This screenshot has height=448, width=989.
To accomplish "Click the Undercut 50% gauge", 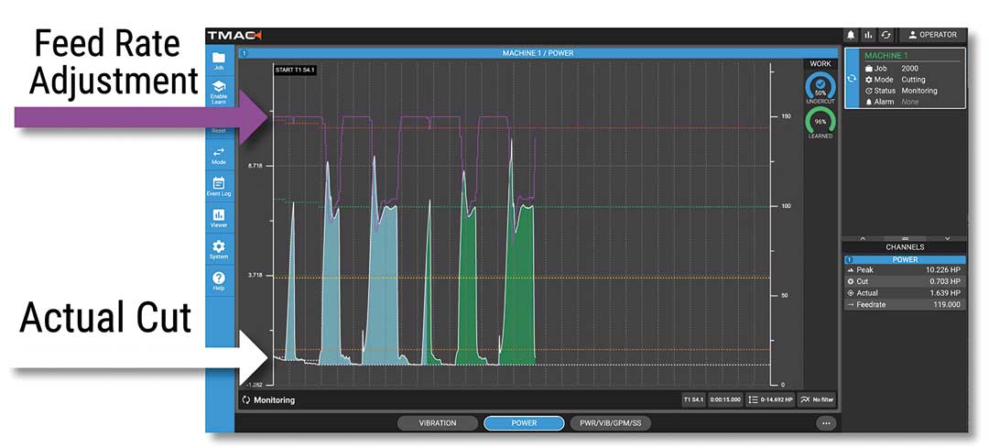I will click(x=821, y=89).
